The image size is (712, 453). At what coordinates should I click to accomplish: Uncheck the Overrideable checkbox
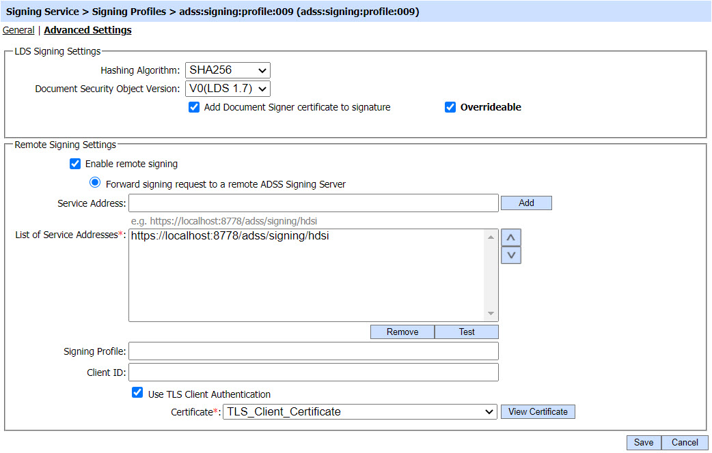(x=450, y=107)
